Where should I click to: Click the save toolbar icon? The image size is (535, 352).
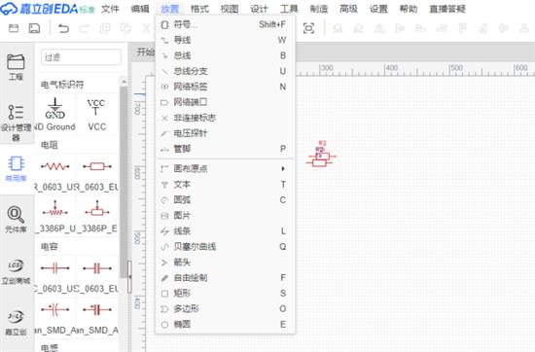tap(34, 28)
